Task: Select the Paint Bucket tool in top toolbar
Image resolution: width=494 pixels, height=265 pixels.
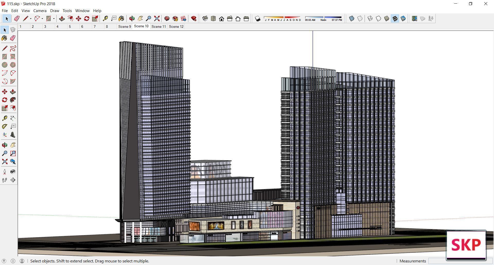Action: click(x=121, y=19)
